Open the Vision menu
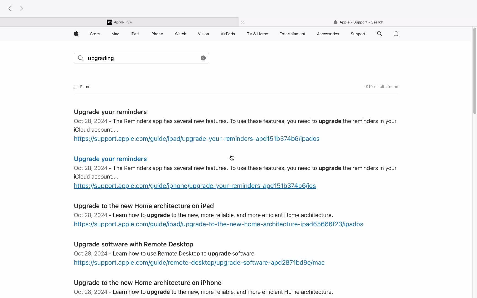Image resolution: width=477 pixels, height=298 pixels. pos(203,34)
